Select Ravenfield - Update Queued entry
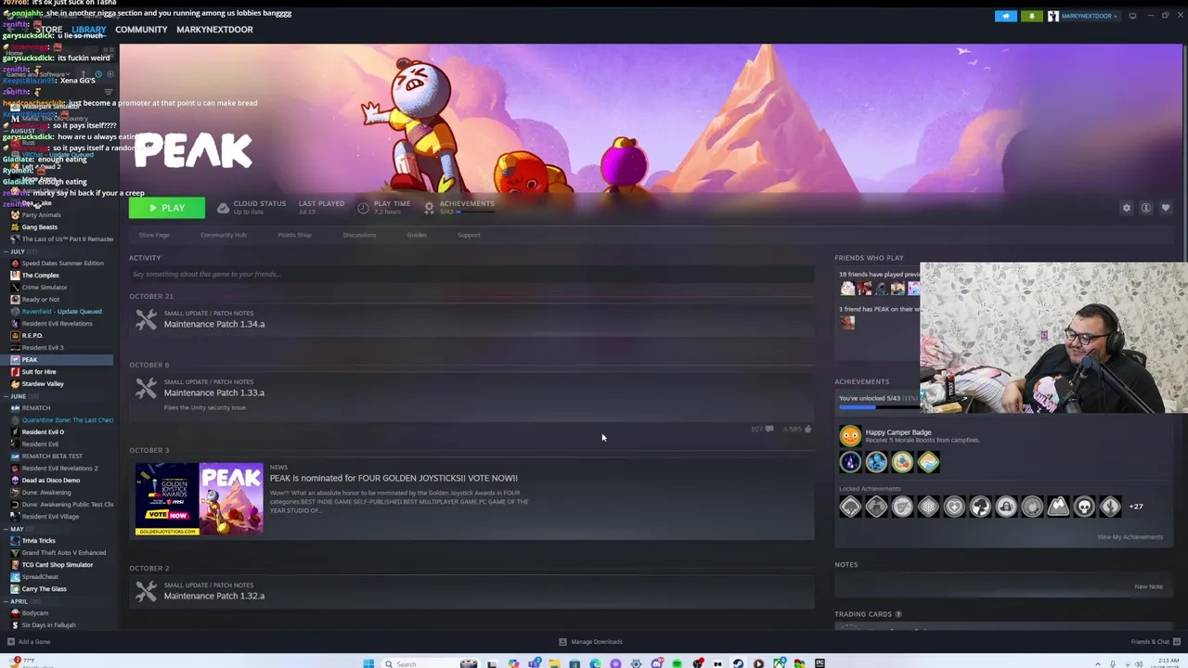The width and height of the screenshot is (1188, 668). point(61,312)
